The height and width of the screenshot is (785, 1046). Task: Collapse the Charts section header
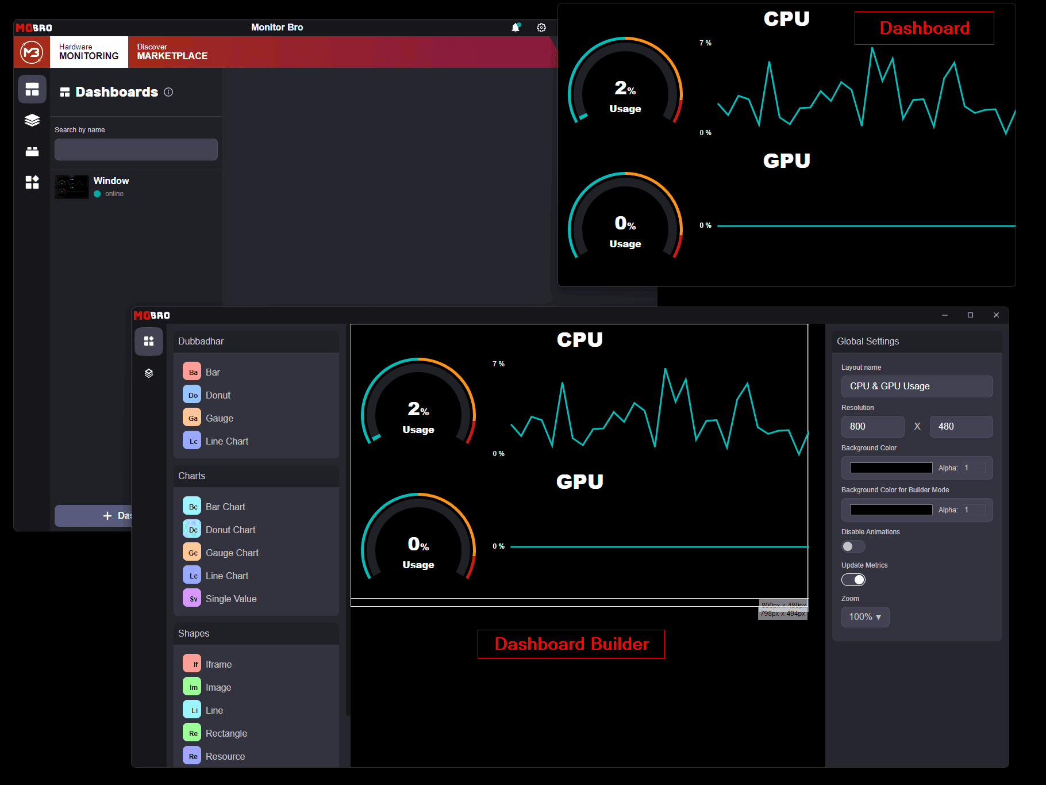256,476
